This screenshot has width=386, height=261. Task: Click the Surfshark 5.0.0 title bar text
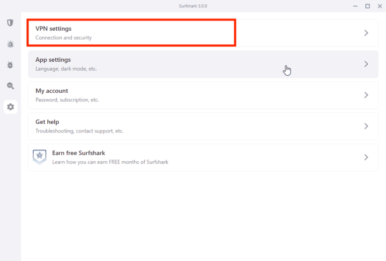(192, 6)
